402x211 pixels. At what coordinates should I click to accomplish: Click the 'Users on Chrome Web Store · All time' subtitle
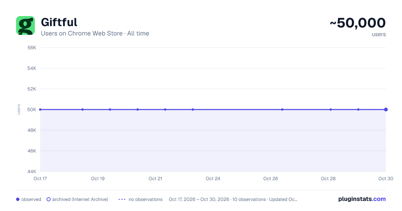tap(95, 33)
